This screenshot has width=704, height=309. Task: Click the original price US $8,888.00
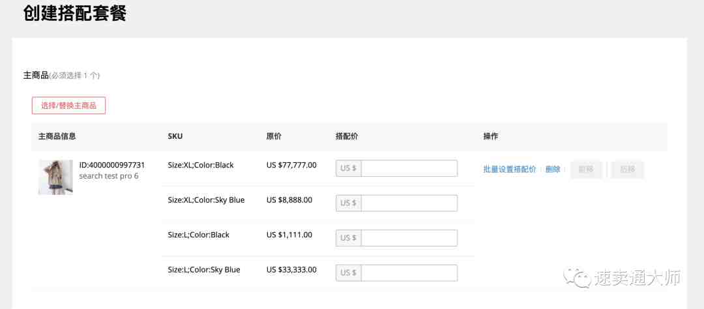tap(289, 200)
